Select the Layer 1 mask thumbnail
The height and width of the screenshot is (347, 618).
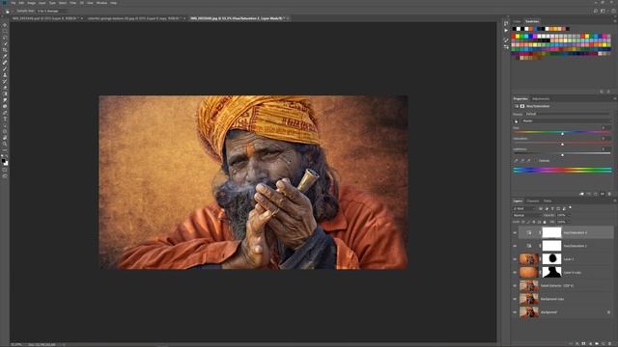[551, 259]
